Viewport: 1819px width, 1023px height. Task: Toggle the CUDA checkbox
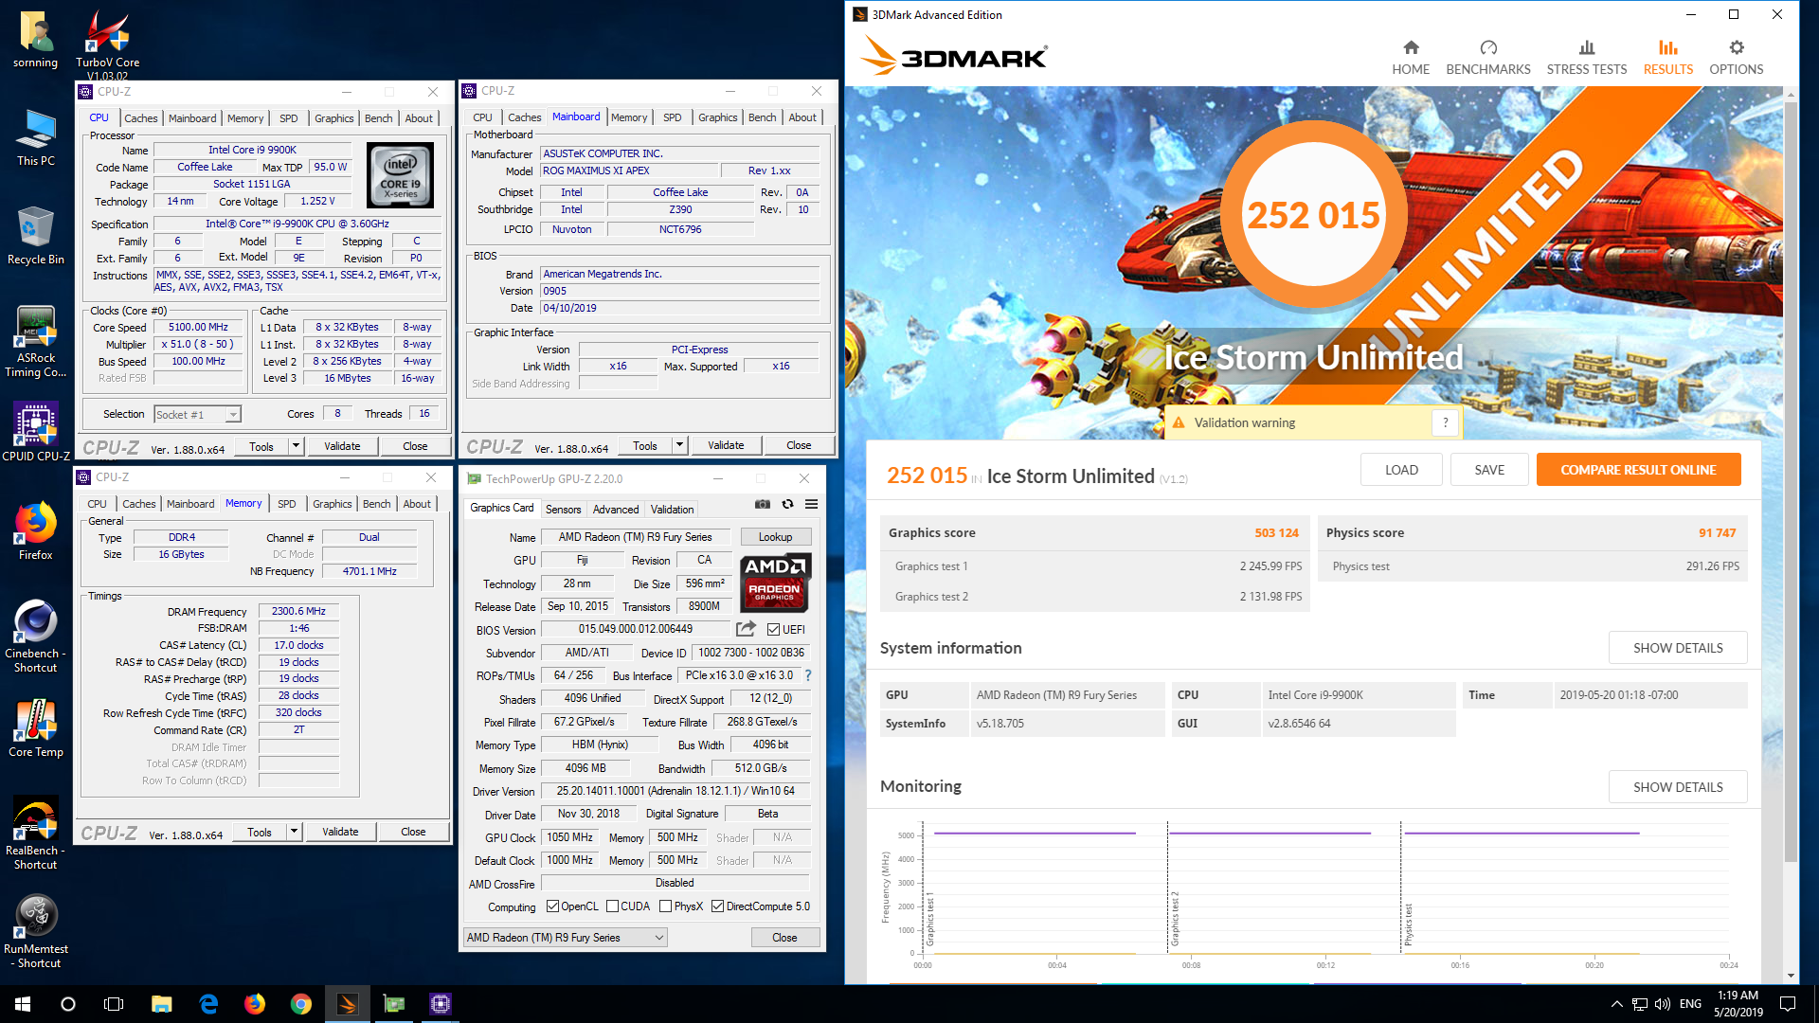[612, 906]
